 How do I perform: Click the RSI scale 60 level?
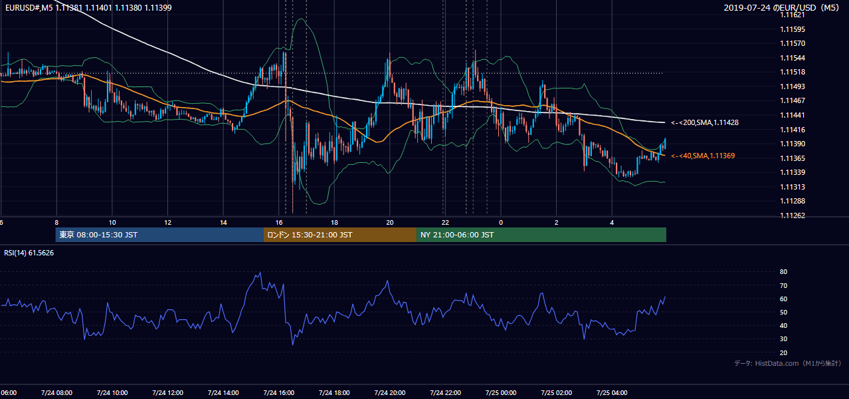(783, 299)
